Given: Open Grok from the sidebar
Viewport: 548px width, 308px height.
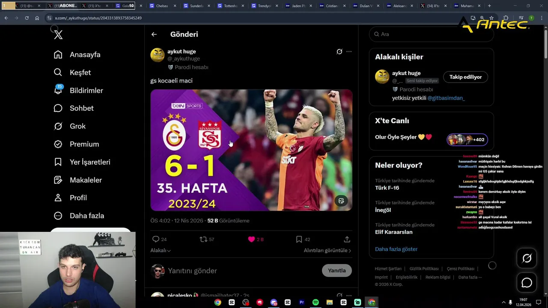Looking at the screenshot, I should [x=70, y=126].
